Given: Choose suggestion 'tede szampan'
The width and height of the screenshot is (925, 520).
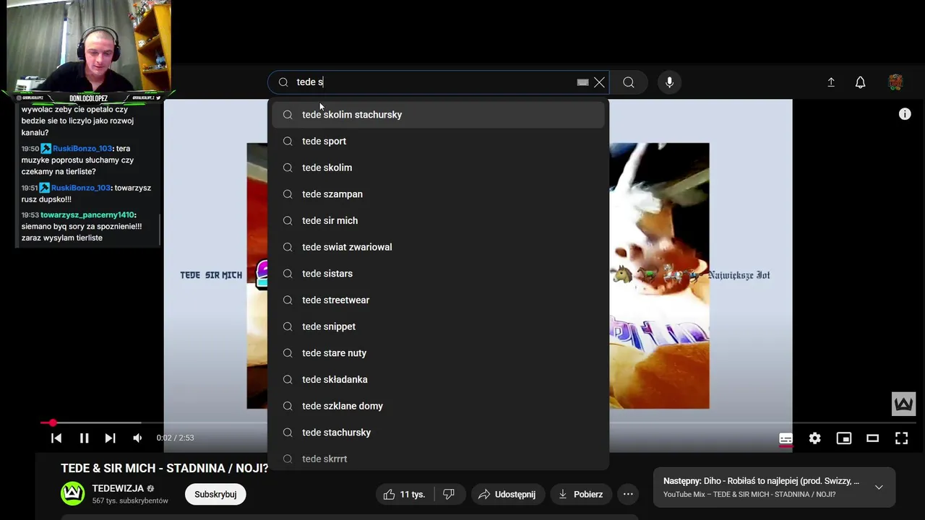Looking at the screenshot, I should (x=438, y=194).
